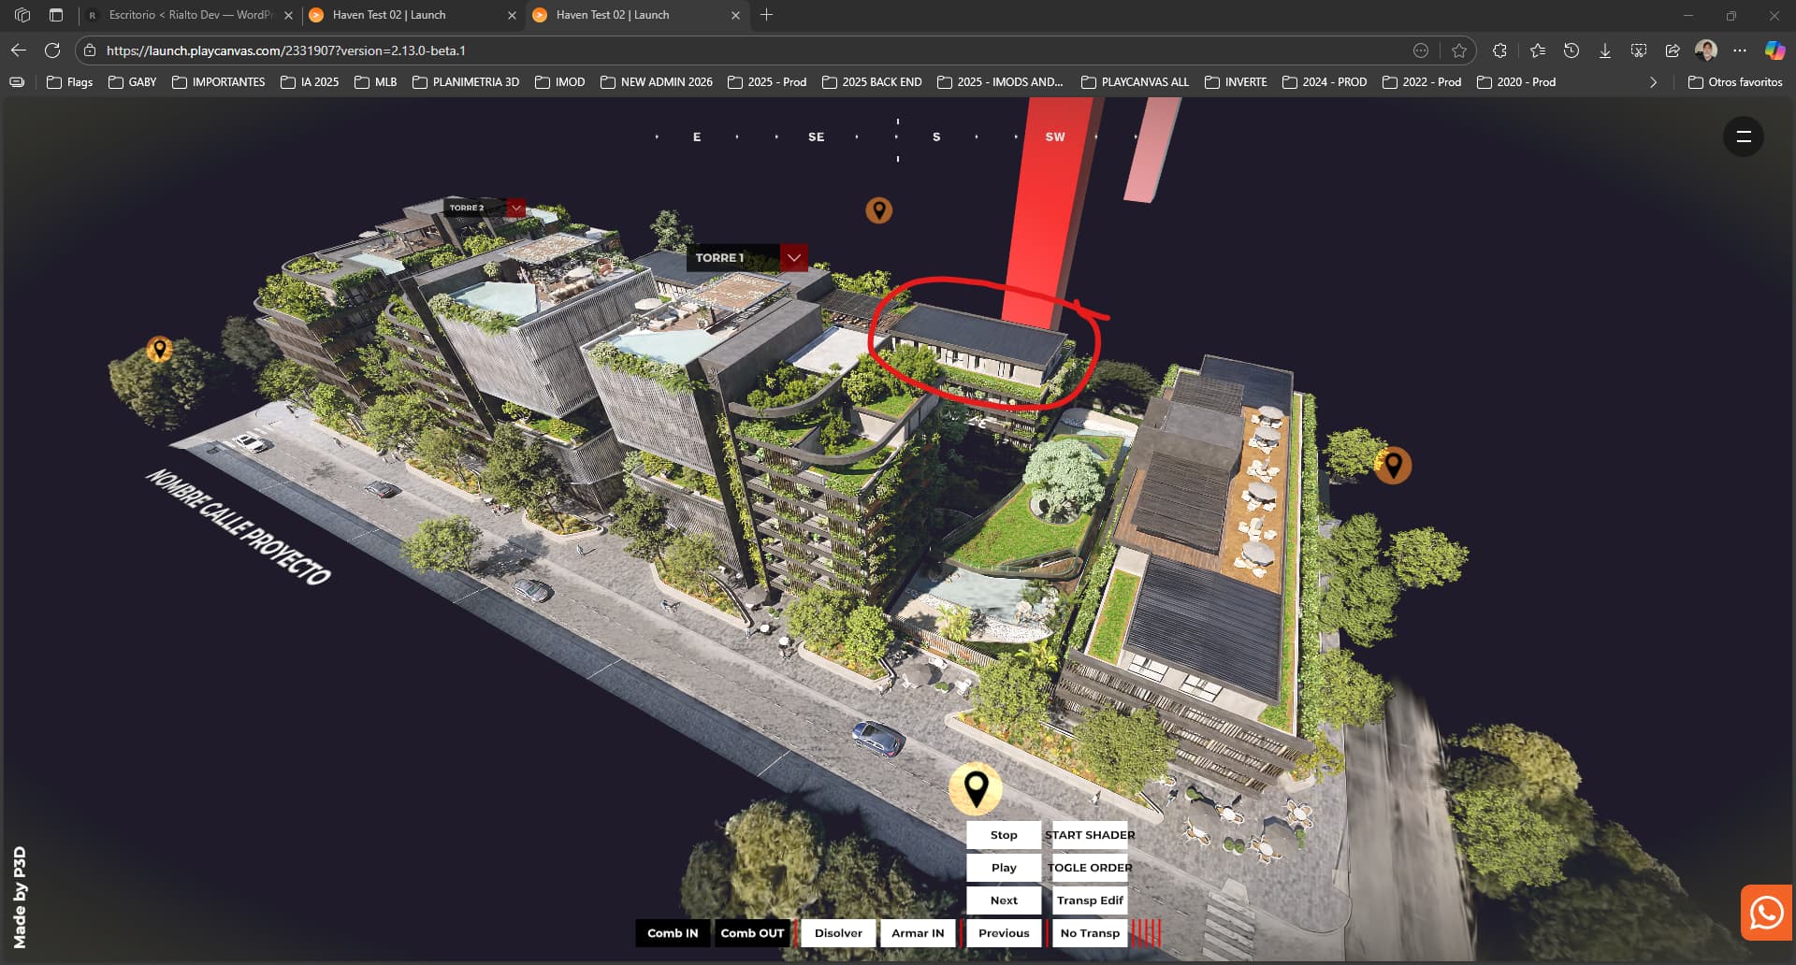1796x965 pixels.
Task: Open the PLANIMETRIA 3D bookmark folder
Action: click(x=466, y=82)
